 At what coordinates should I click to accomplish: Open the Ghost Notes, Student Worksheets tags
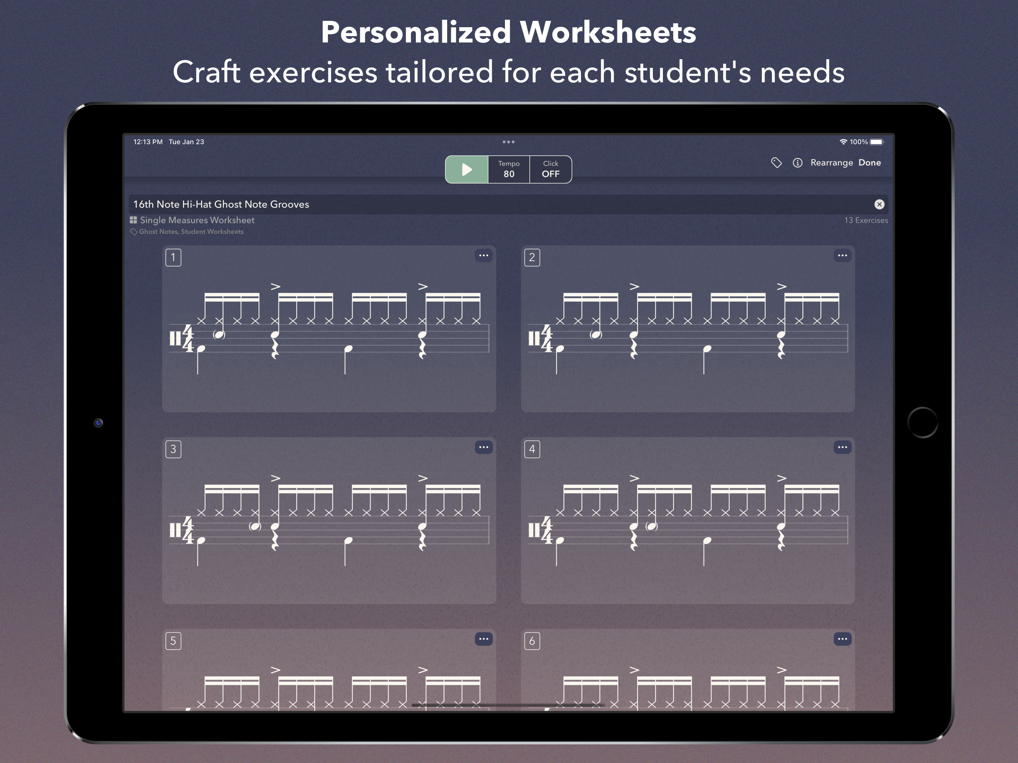click(x=191, y=231)
